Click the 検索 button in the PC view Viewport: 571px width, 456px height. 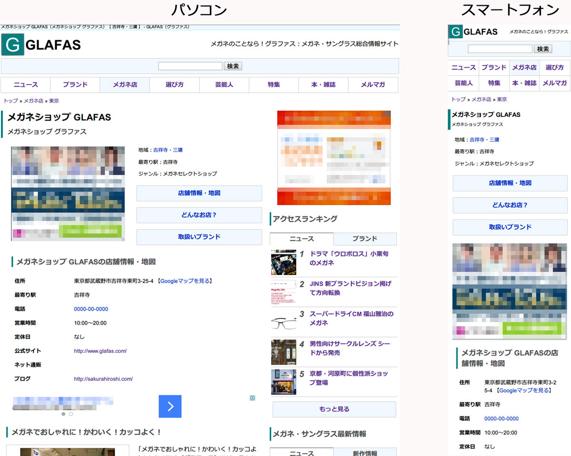233,66
